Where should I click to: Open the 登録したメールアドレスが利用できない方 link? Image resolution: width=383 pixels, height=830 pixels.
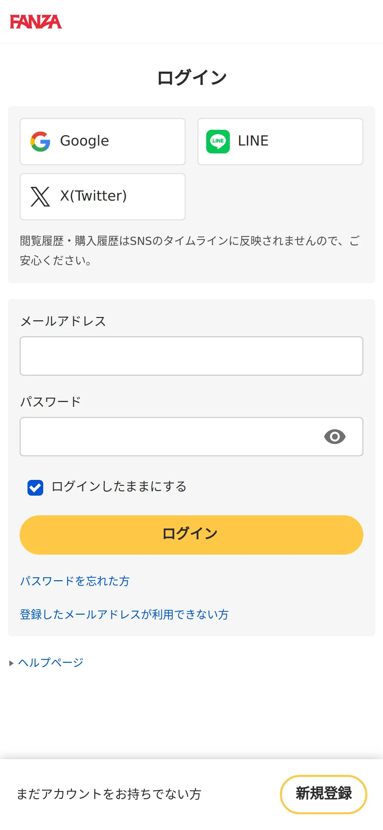[x=124, y=615]
